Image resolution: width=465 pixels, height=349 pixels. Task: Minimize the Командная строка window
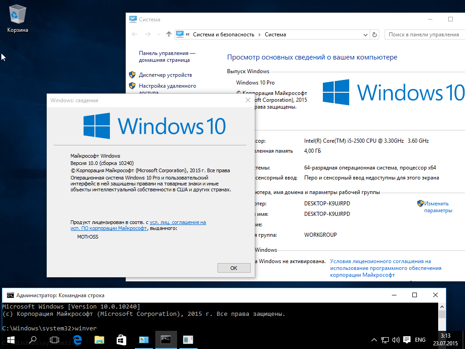(x=394, y=295)
